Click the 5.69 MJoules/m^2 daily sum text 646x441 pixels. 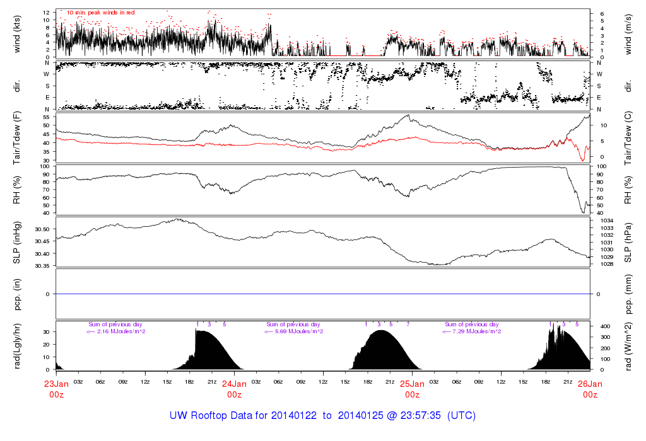click(x=294, y=331)
